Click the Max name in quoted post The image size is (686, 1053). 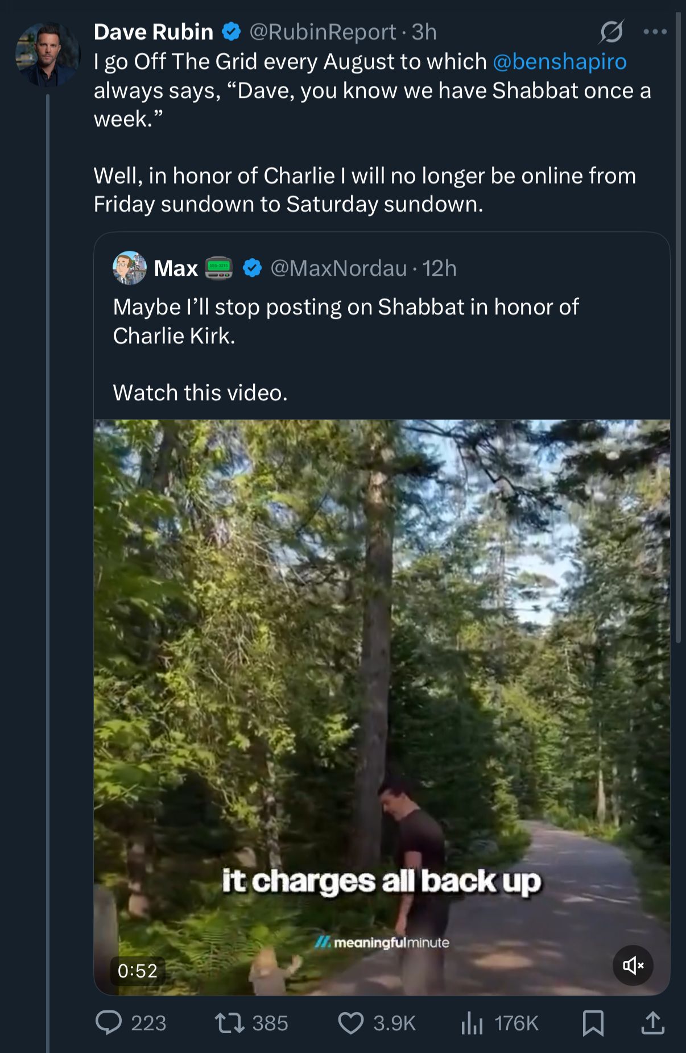pyautogui.click(x=176, y=268)
